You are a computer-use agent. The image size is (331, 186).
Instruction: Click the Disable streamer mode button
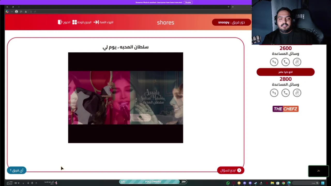point(188,2)
